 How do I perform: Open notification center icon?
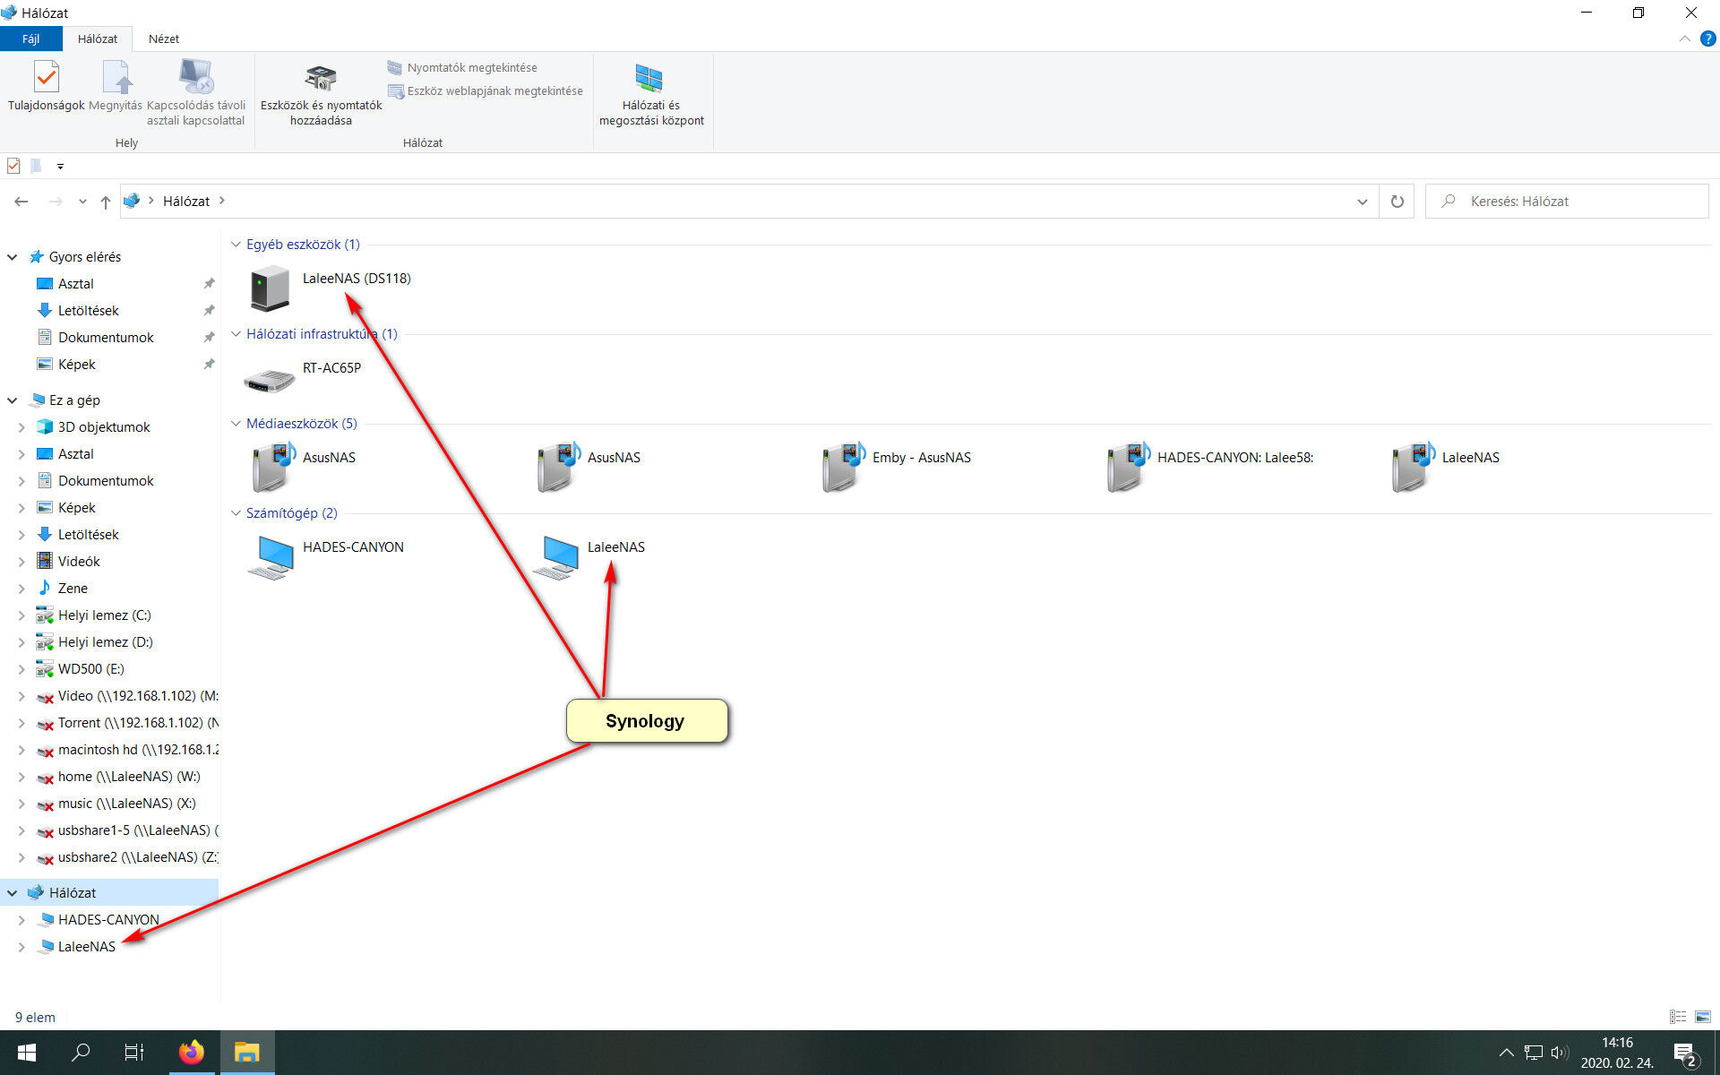tap(1684, 1053)
